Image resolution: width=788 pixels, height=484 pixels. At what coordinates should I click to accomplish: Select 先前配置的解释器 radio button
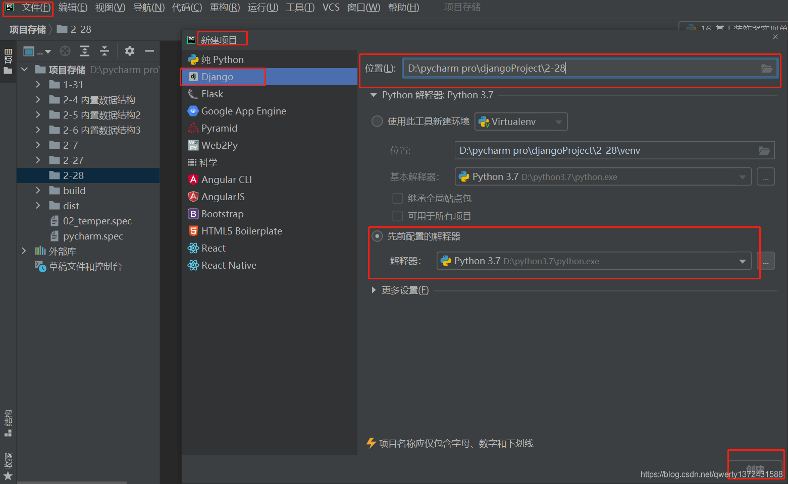point(377,236)
